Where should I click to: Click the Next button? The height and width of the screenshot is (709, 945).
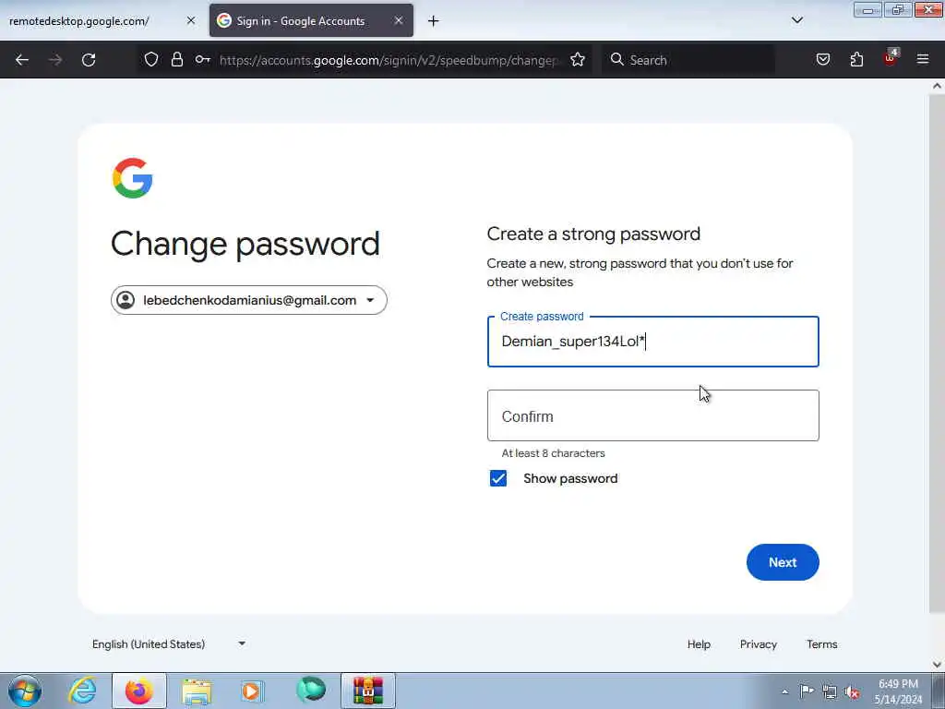click(783, 562)
